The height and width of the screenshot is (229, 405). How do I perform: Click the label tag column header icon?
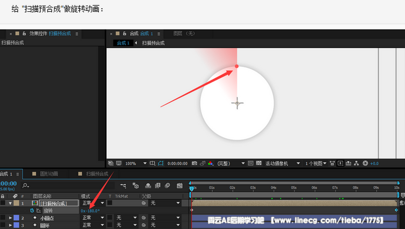[x=15, y=196]
